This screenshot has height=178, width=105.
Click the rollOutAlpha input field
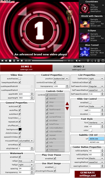click(95, 154)
